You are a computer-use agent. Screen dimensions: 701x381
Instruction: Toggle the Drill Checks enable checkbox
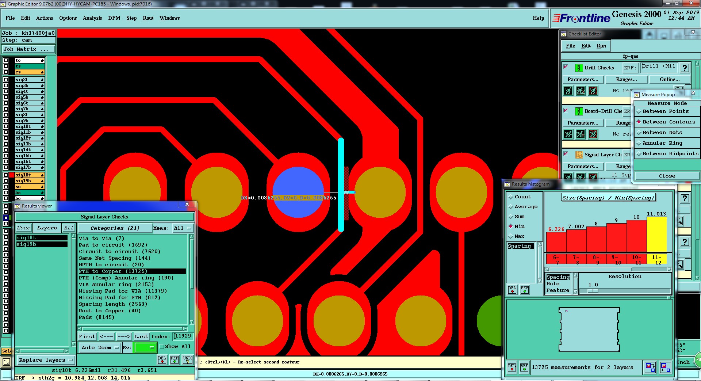click(x=566, y=67)
